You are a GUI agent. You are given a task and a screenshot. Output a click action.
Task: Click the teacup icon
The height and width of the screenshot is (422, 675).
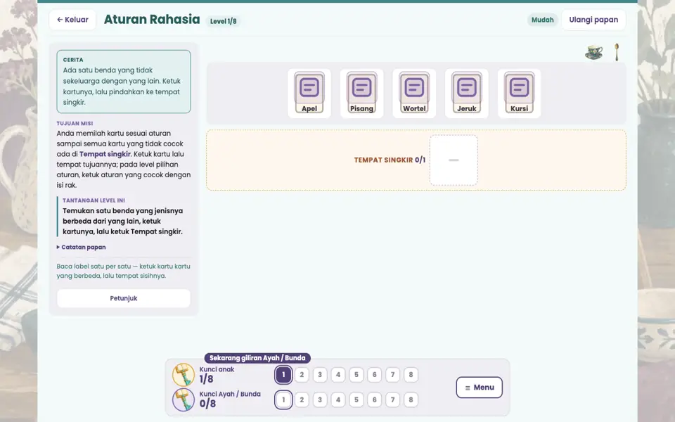pos(594,52)
